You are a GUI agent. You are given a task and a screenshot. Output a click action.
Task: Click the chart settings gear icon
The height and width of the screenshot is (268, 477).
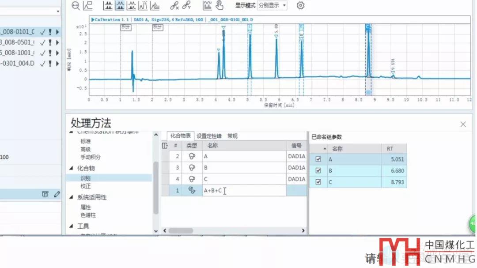point(301,6)
